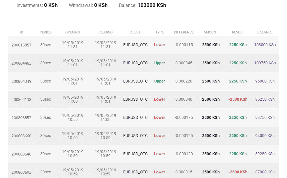Click balance cell 100750 KSh
Image resolution: width=287 pixels, height=178 pixels.
pos(265,63)
